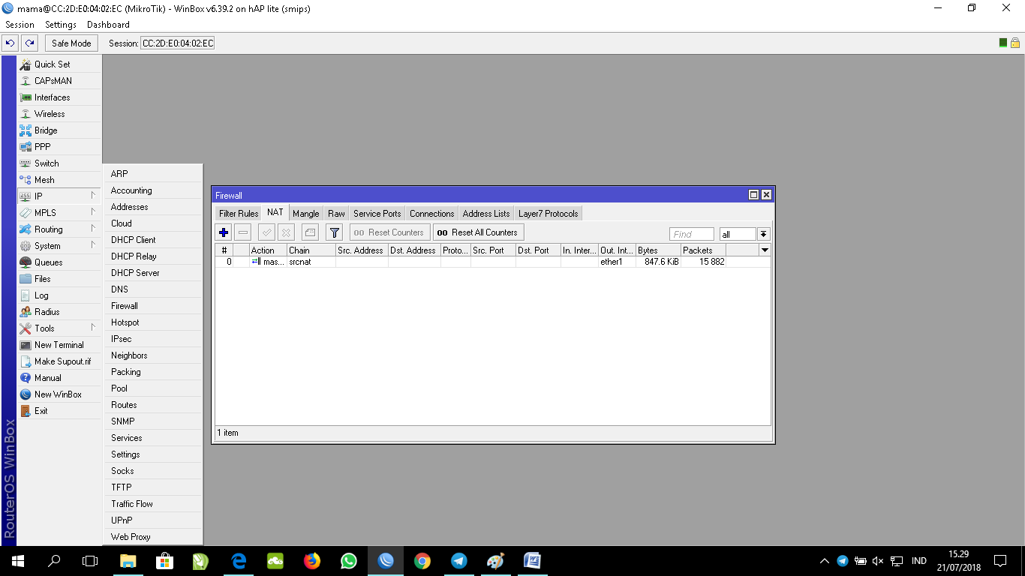Open the Interfaces list
This screenshot has height=576, width=1025.
59,97
